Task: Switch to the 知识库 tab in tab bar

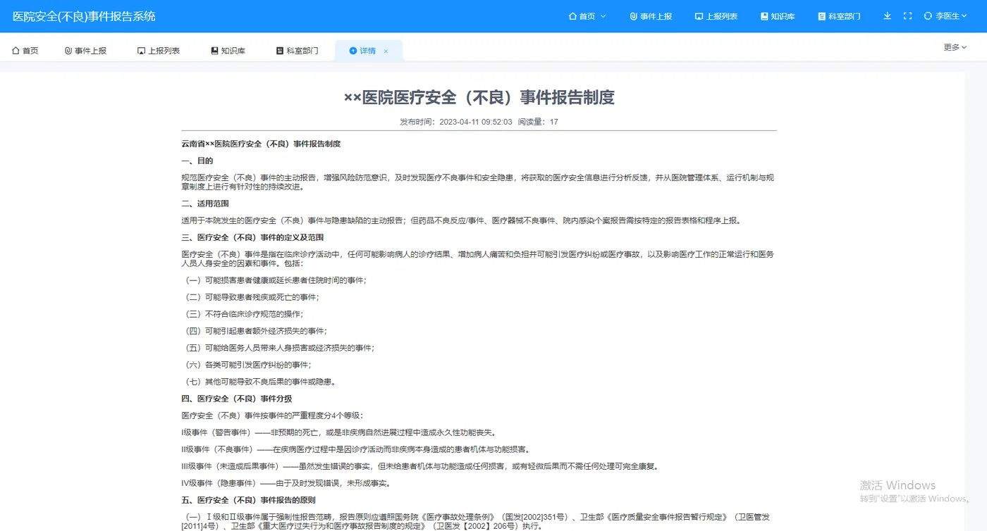Action: (x=228, y=51)
